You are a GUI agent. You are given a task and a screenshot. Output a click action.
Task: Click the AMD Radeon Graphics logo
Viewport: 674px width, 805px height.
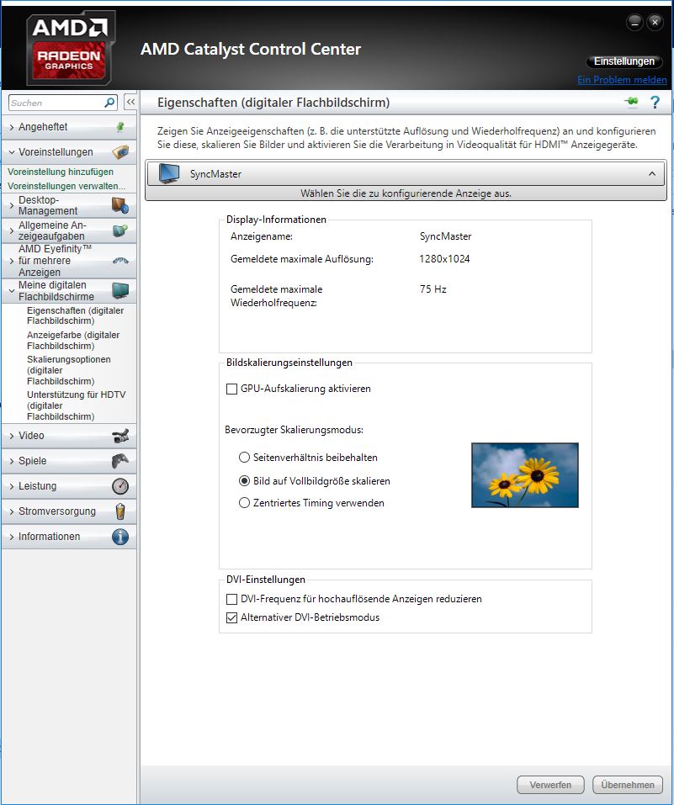[x=71, y=48]
